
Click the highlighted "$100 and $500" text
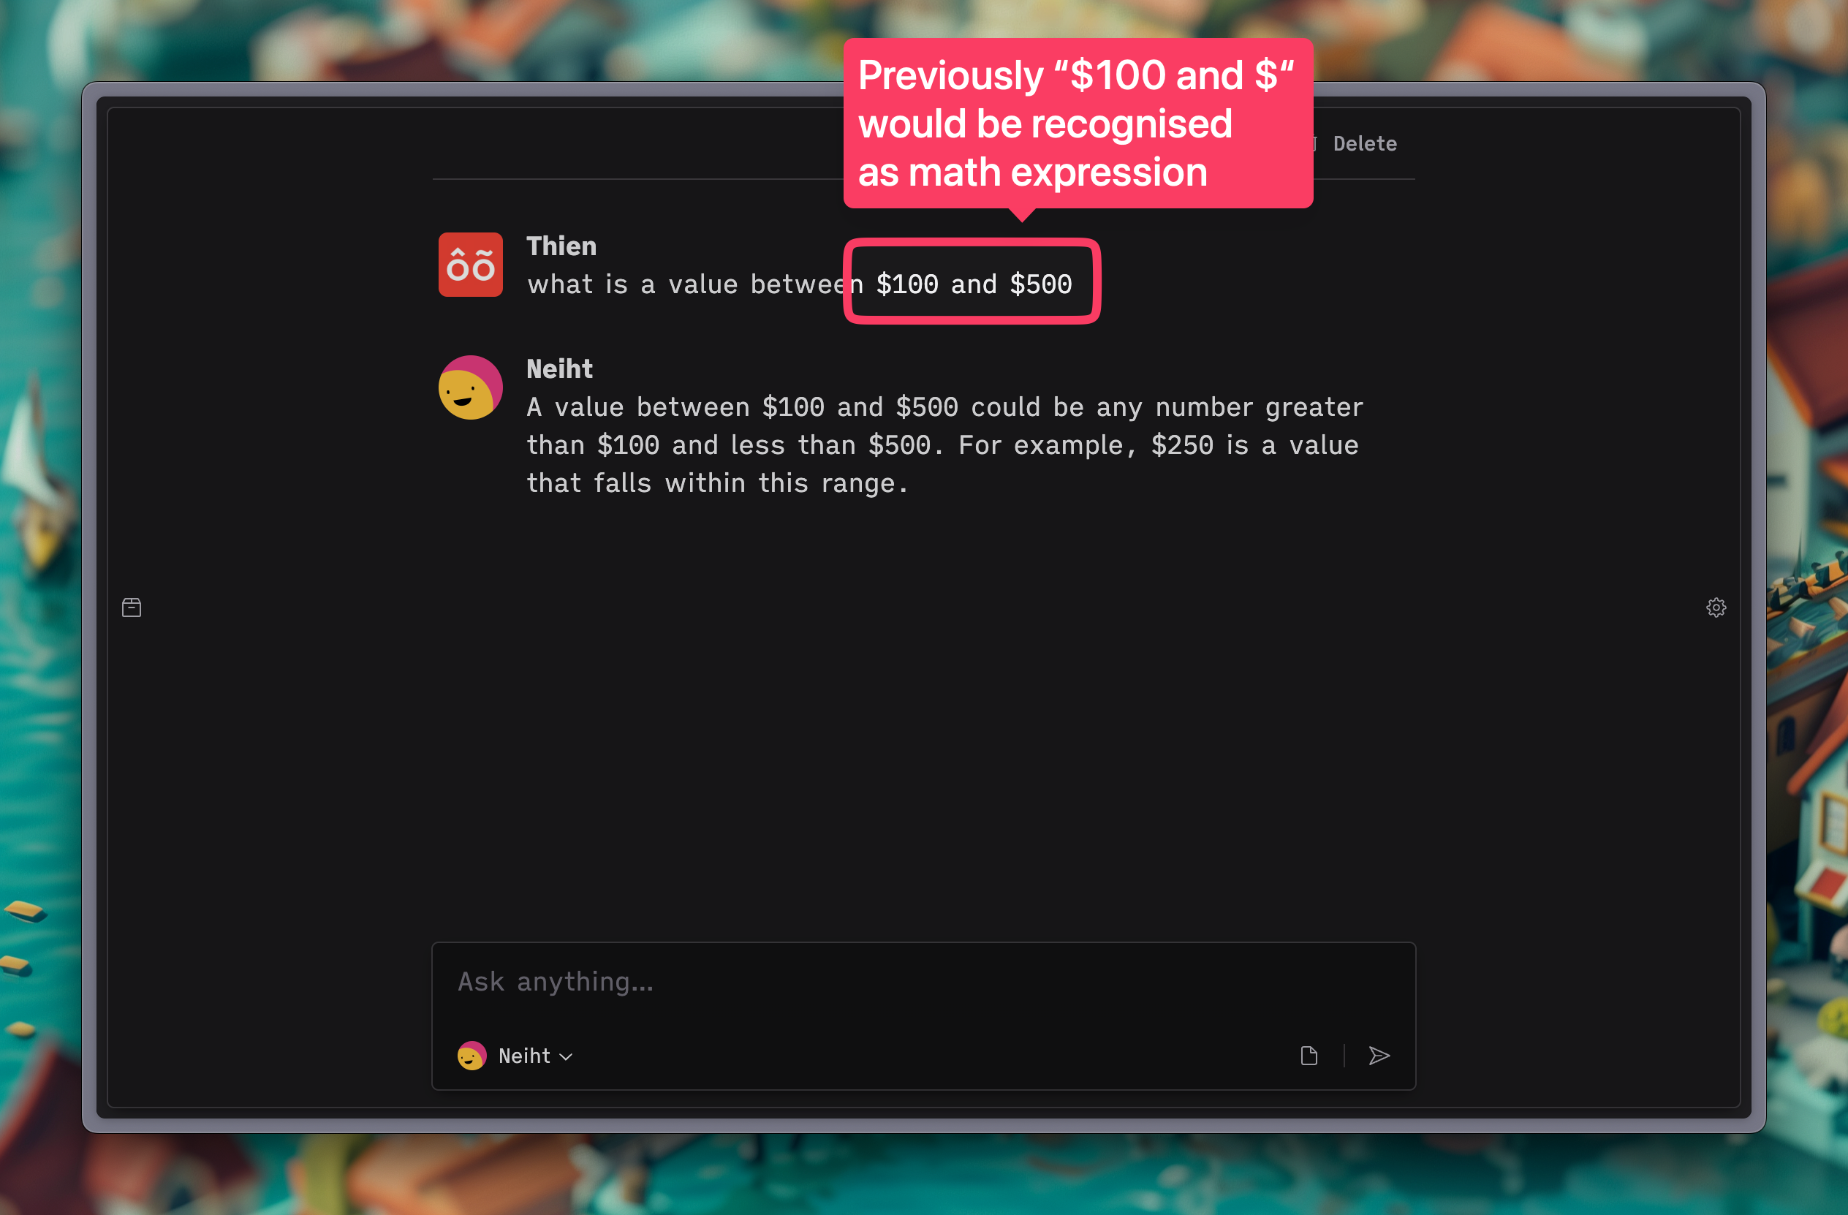pos(974,284)
